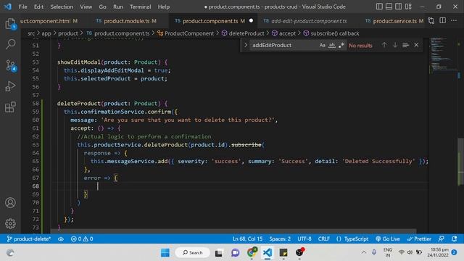Image resolution: width=464 pixels, height=261 pixels.
Task: Open product.component.ts breadcrumb
Action: [x=118, y=33]
